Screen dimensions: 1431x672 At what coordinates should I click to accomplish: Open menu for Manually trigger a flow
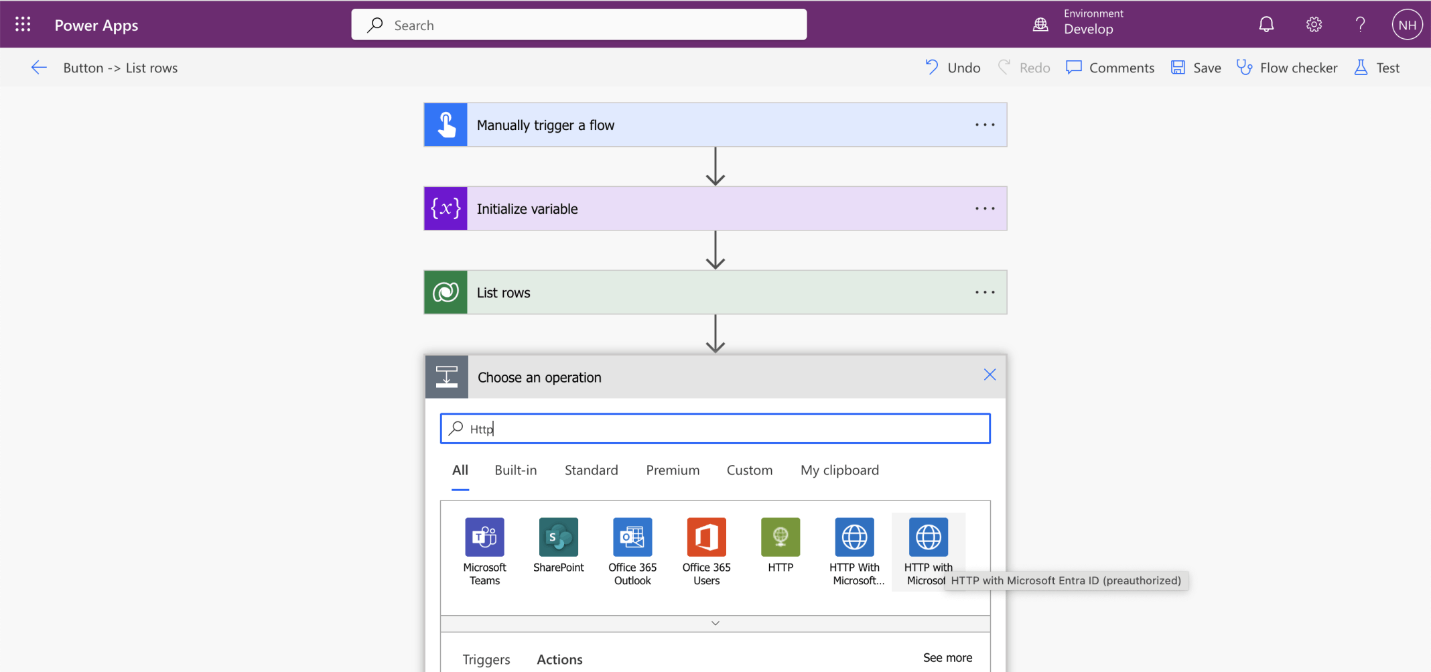pyautogui.click(x=985, y=125)
